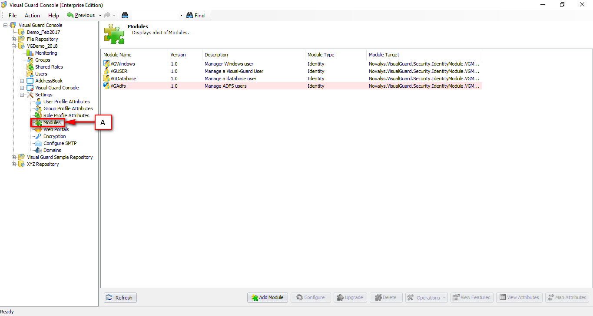593x316 pixels.
Task: Open the Previous button dropdown arrow
Action: (x=100, y=15)
